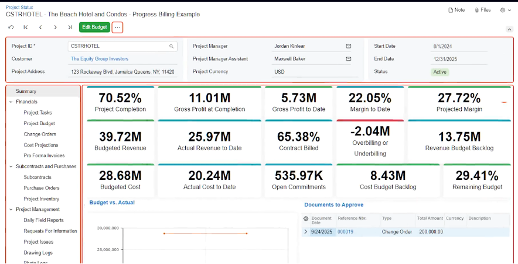Click the End Date value 12/31/2025

point(444,59)
